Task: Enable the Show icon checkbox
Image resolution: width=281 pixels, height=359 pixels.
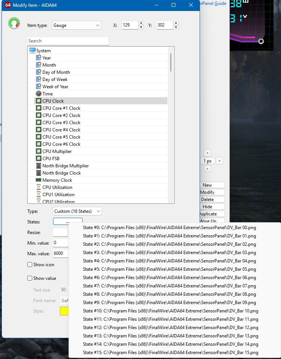Action: [30, 264]
